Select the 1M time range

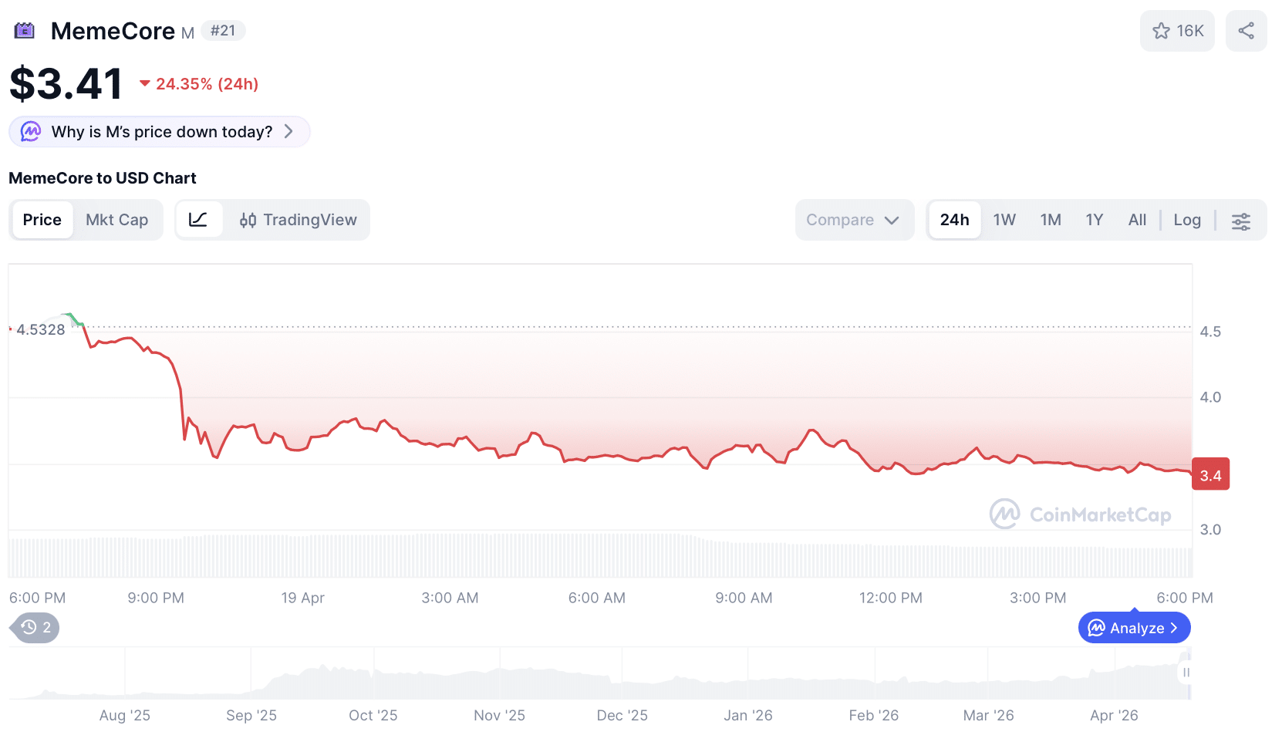[x=1050, y=220]
